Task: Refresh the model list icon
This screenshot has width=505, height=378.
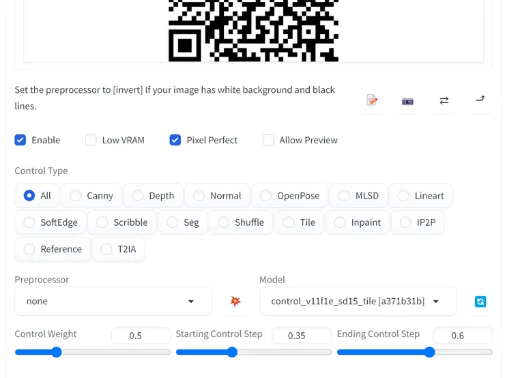Action: [x=480, y=302]
